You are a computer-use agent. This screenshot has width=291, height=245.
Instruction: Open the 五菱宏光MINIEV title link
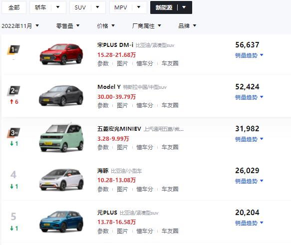(119, 129)
